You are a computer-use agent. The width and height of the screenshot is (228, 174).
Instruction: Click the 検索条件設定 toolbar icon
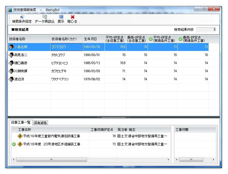pos(22,17)
